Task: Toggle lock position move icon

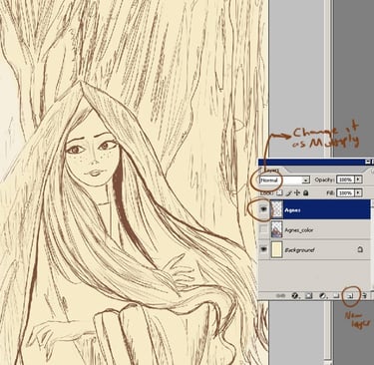Action: coord(297,192)
